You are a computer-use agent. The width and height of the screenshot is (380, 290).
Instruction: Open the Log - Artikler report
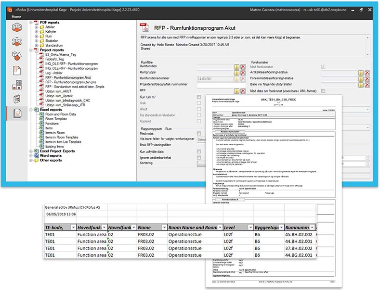click(x=54, y=73)
